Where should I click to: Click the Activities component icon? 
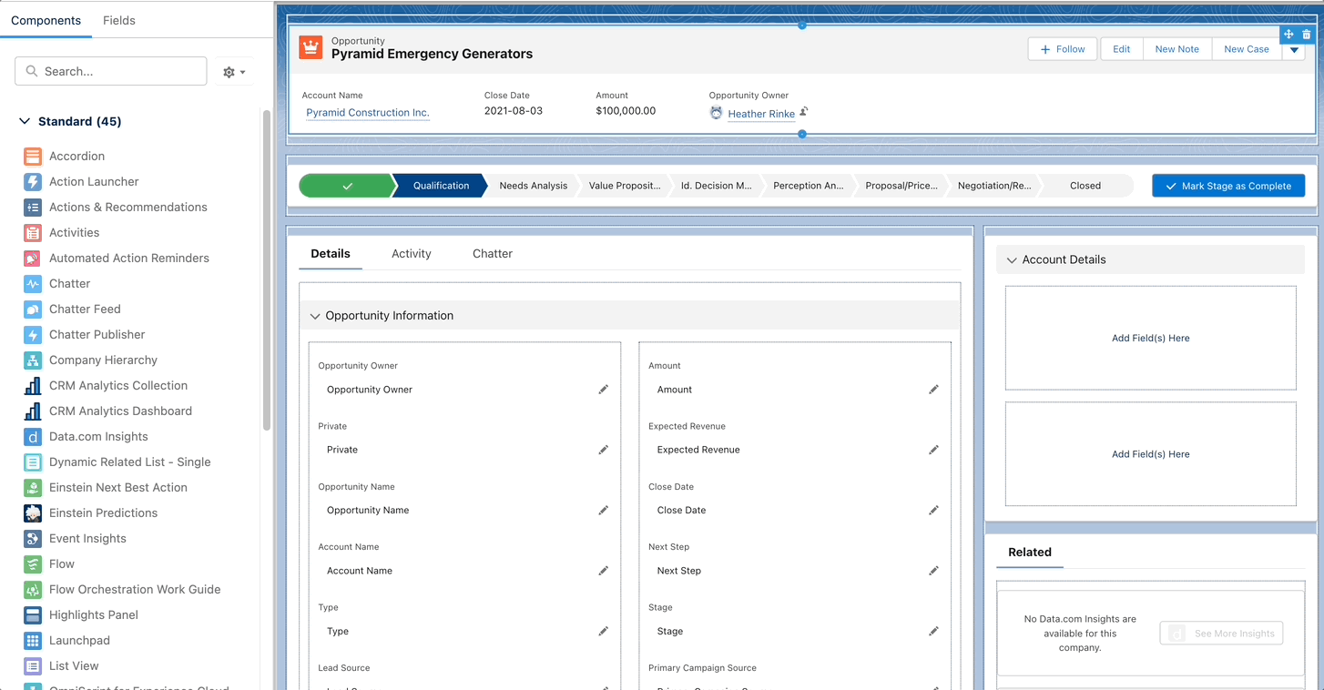33,233
